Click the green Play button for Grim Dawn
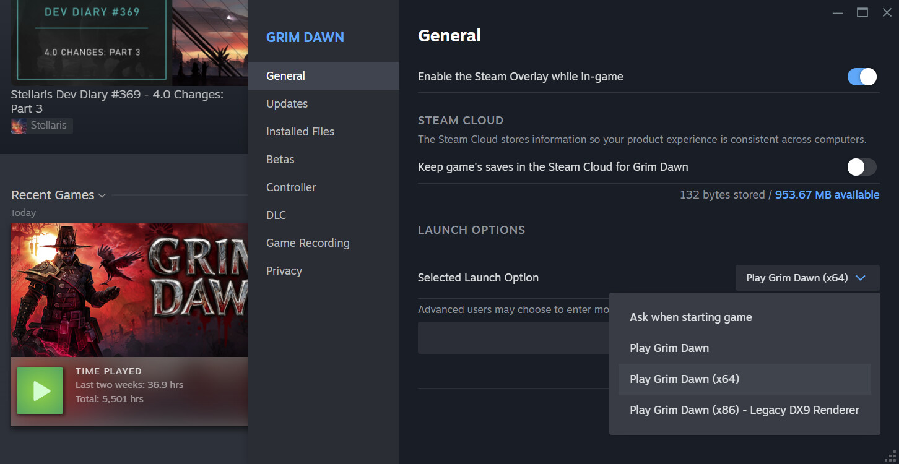 (40, 390)
